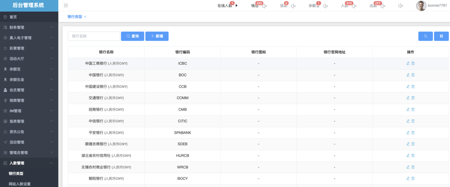Delete the 中国银行 BOC row
This screenshot has height=187, width=450.
tap(413, 75)
